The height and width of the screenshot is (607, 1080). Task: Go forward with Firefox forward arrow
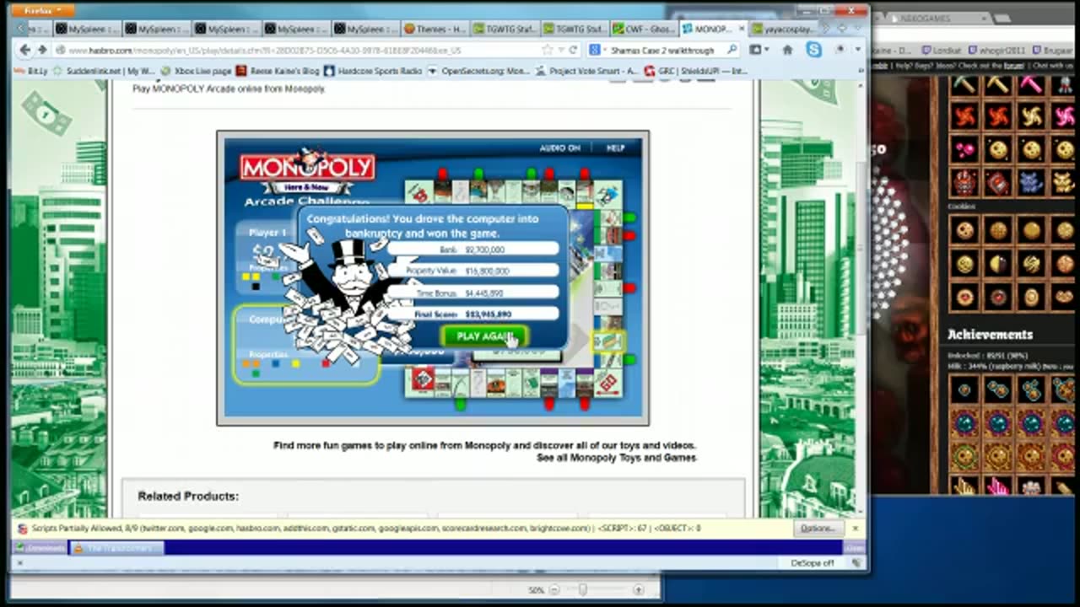(x=42, y=50)
